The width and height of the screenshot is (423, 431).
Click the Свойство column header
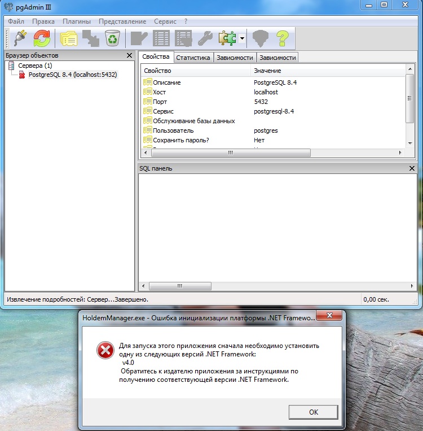(x=196, y=71)
